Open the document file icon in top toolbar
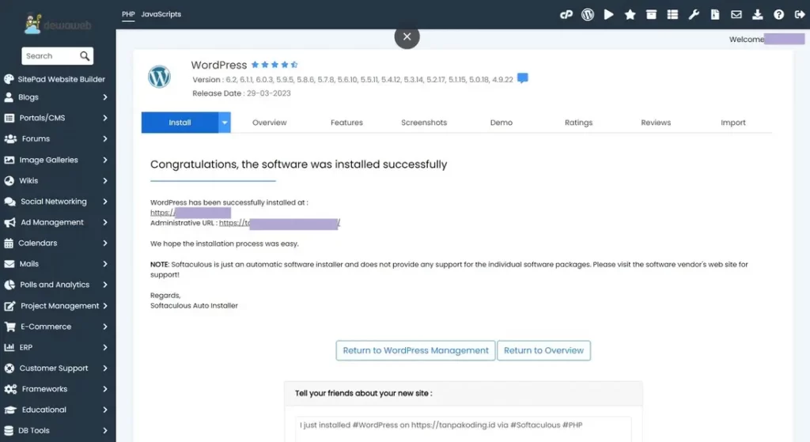This screenshot has height=442, width=810. point(715,14)
